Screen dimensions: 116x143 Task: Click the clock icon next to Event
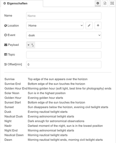[5, 35]
